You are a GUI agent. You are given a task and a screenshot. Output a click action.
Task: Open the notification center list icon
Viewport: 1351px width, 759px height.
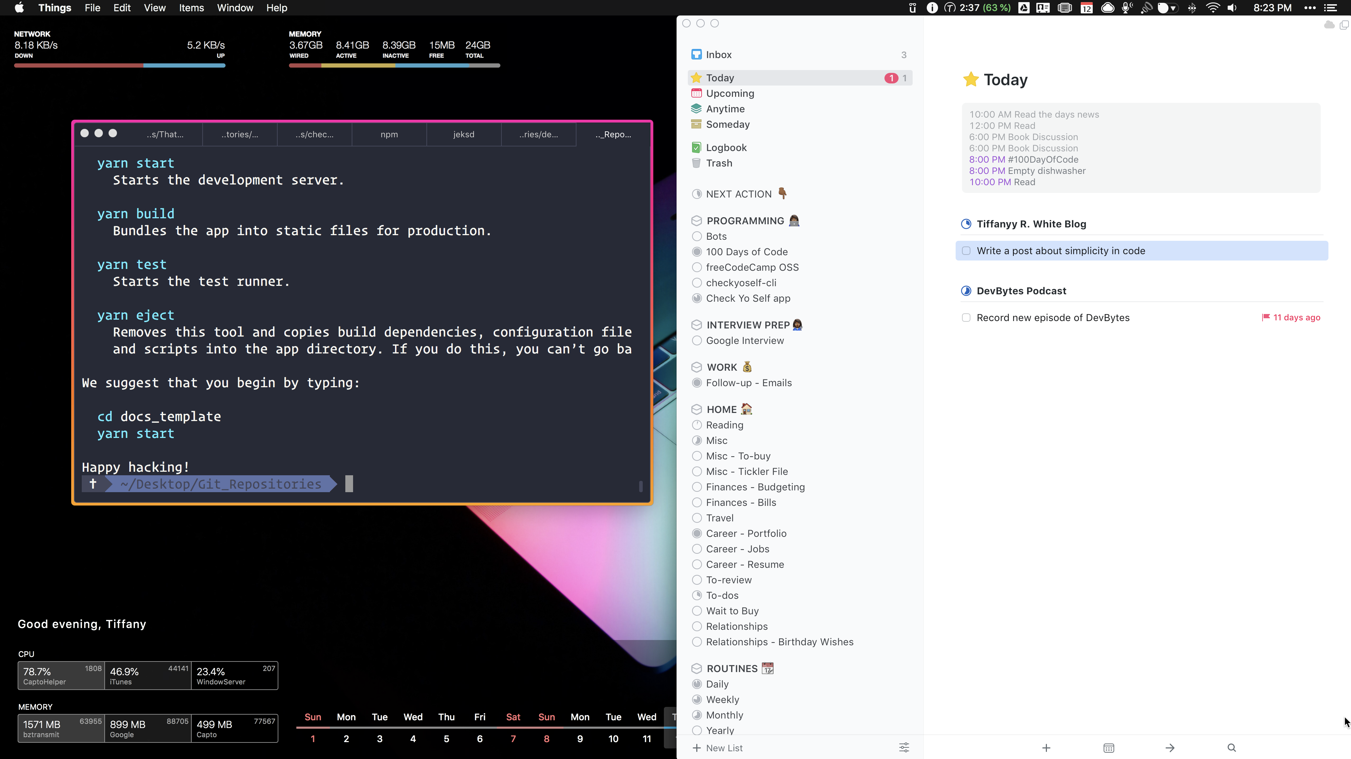click(x=1330, y=8)
